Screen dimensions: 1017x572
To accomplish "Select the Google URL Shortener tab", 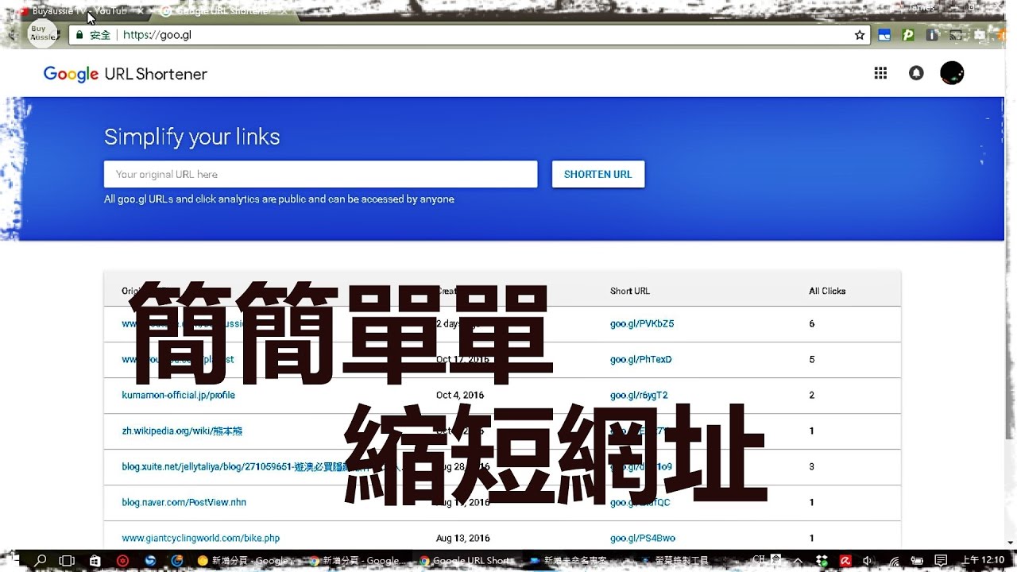I will tap(221, 11).
